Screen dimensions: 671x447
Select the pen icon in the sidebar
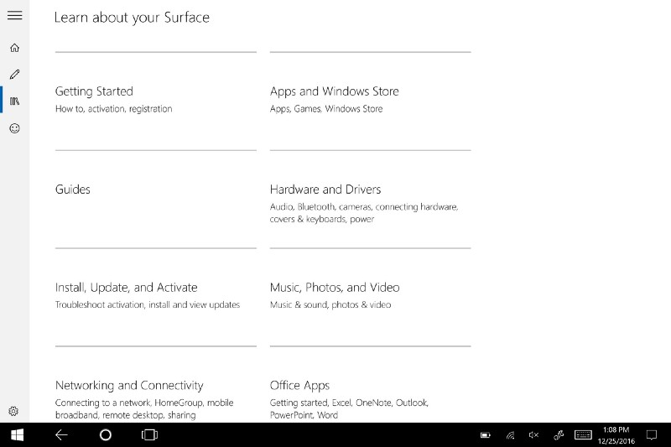pyautogui.click(x=14, y=75)
